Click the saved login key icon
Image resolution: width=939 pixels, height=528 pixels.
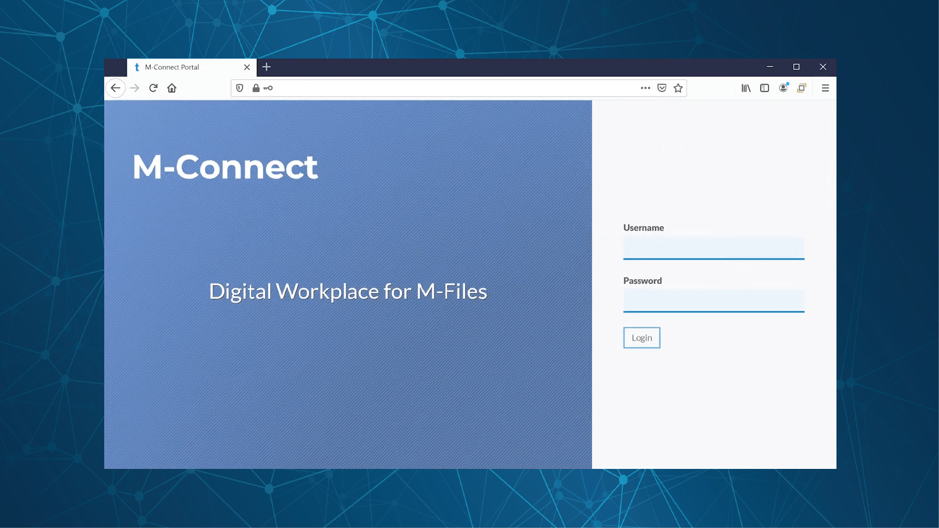click(268, 88)
